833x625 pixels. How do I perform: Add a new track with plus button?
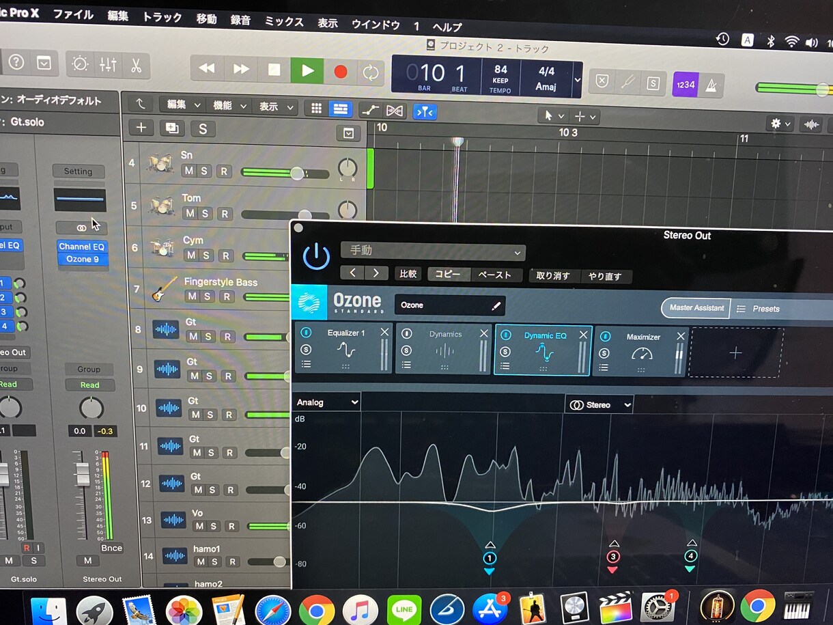[141, 127]
